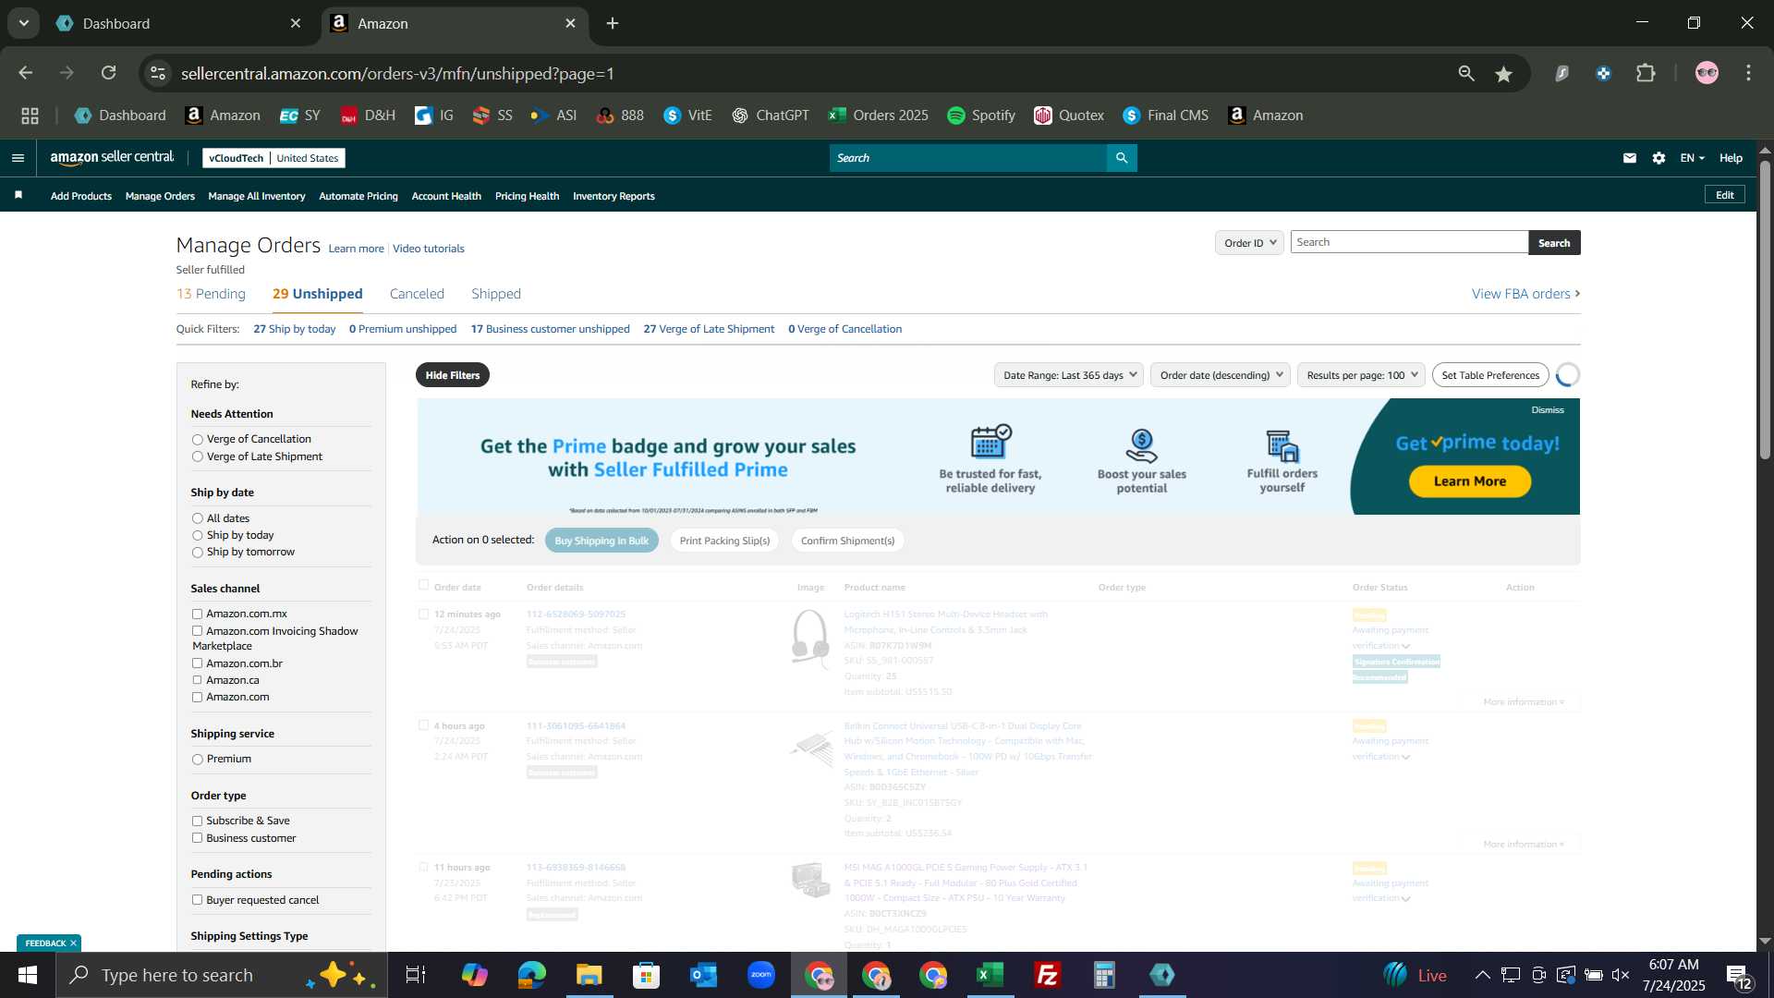Click the browser zoom magnifier icon in address bar

click(1466, 73)
